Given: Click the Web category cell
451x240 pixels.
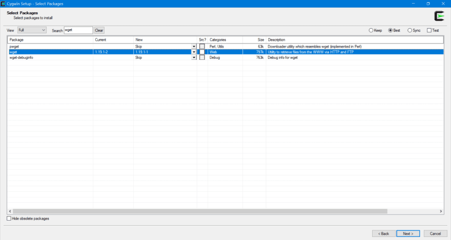Looking at the screenshot, I should 213,52.
